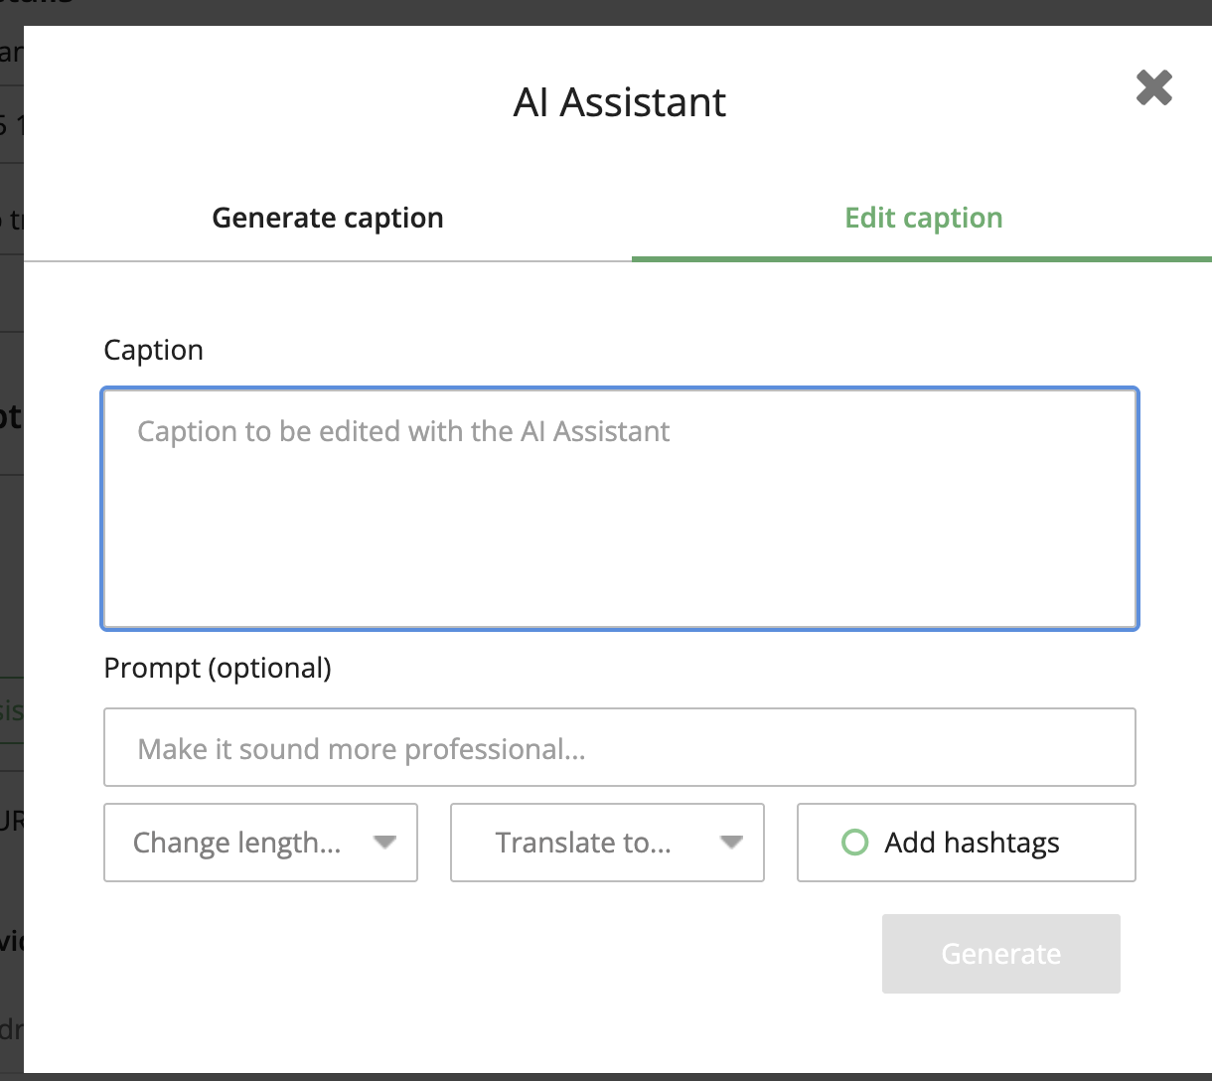Toggle hashtags on by clicking its label
The width and height of the screenshot is (1212, 1081).
971,843
